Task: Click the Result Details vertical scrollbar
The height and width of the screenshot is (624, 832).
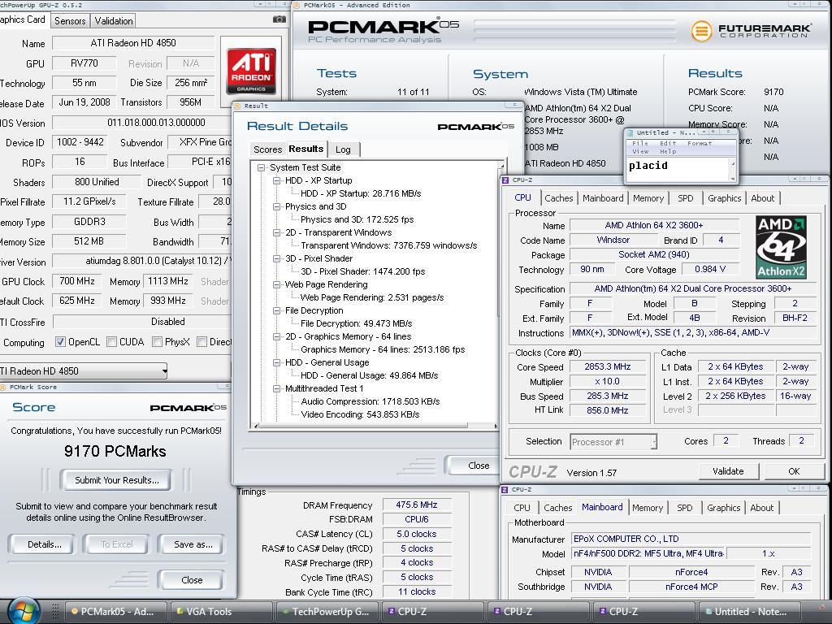Action: coord(500,239)
